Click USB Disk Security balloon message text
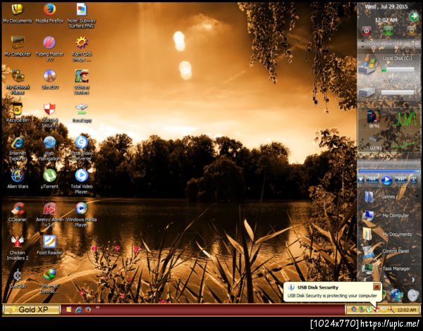Screen dimensions: 423x331 tap(332, 296)
